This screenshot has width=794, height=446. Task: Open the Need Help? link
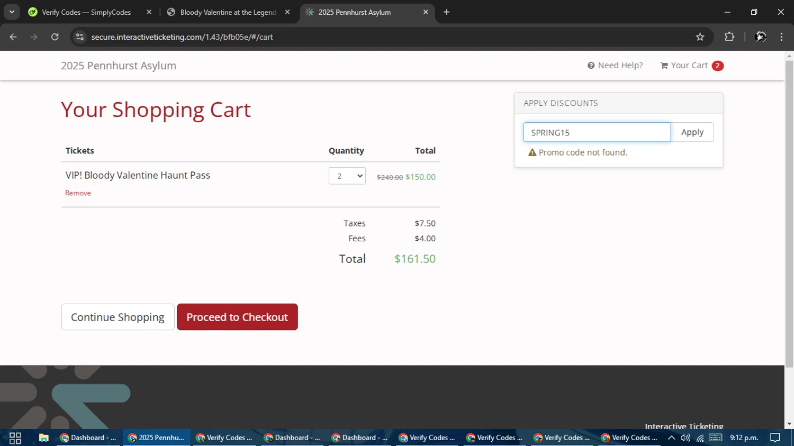point(615,66)
